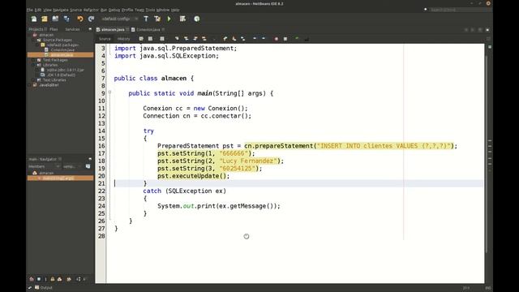The width and height of the screenshot is (519, 292).
Task: Minimize the Projects panel group
Action: (x=90, y=29)
